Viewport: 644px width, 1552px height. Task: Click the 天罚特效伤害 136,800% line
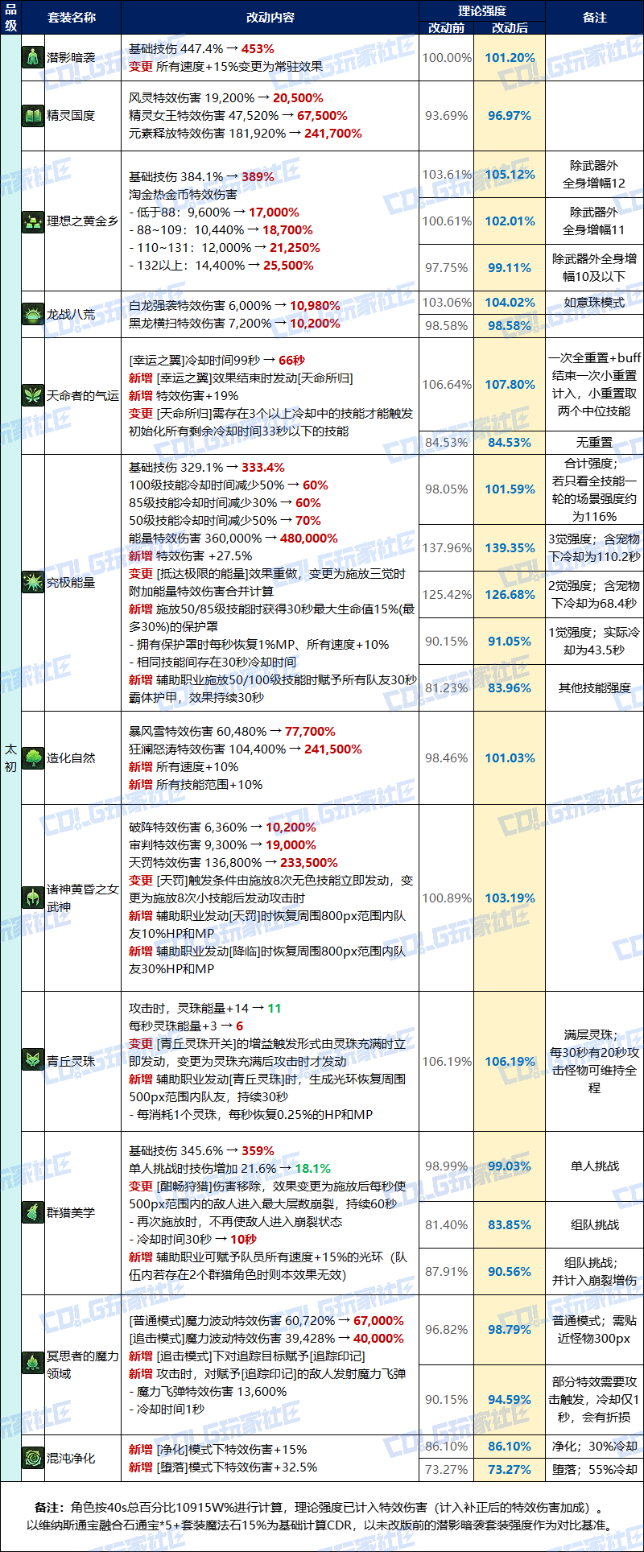coord(233,862)
